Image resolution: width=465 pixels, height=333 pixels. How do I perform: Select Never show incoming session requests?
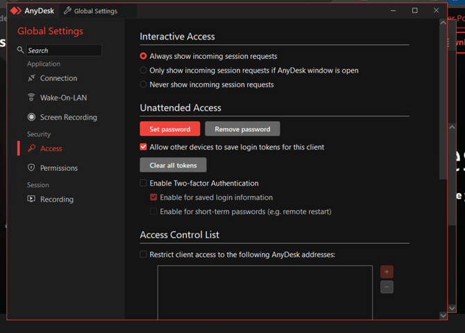143,84
